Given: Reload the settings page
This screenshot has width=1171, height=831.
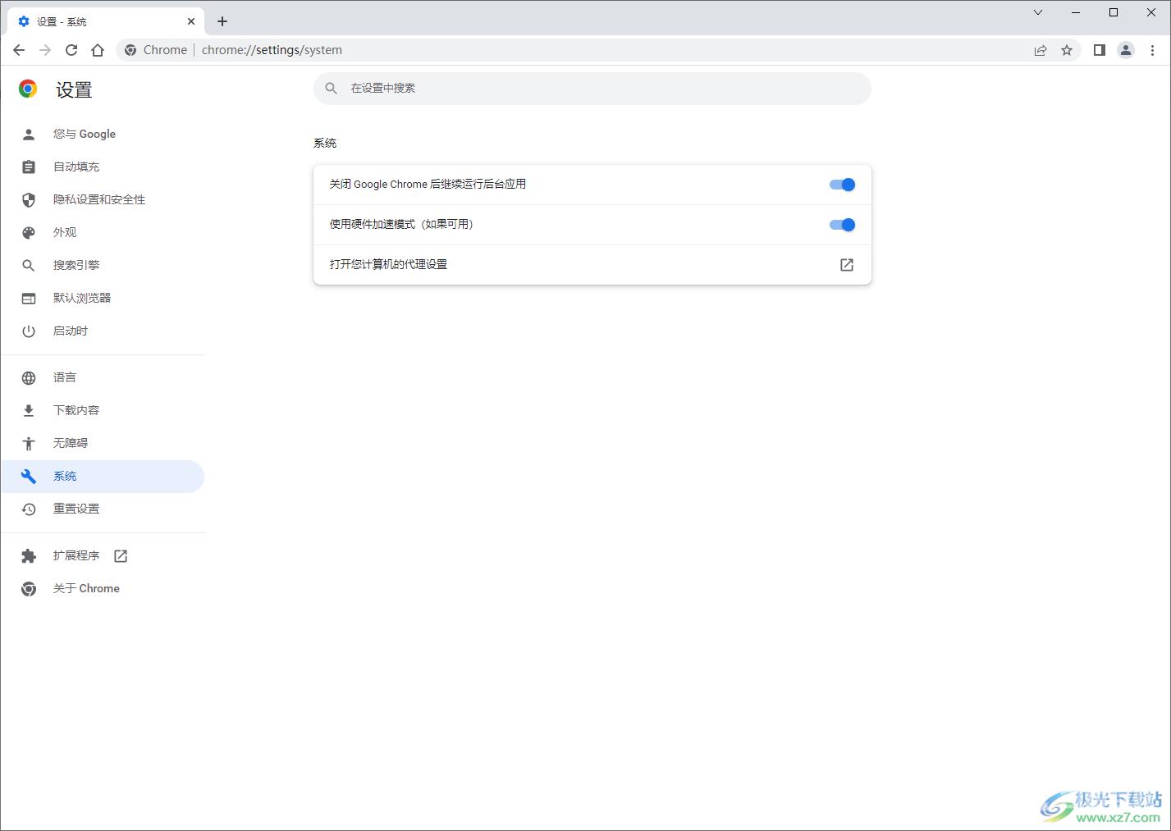Looking at the screenshot, I should (x=71, y=50).
